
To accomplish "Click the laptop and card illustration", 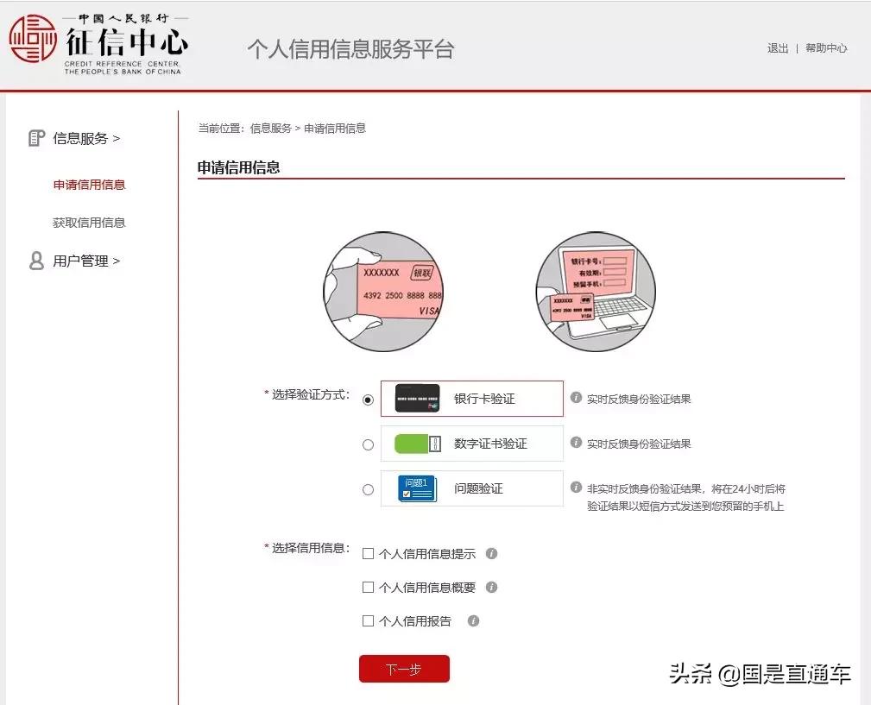I will pos(595,291).
